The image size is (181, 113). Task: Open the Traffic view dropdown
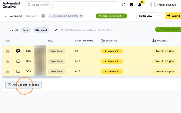pos(149,16)
